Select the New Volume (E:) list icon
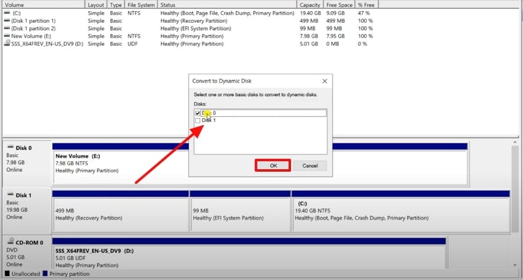Viewport: 523px width, 280px height. pyautogui.click(x=7, y=36)
